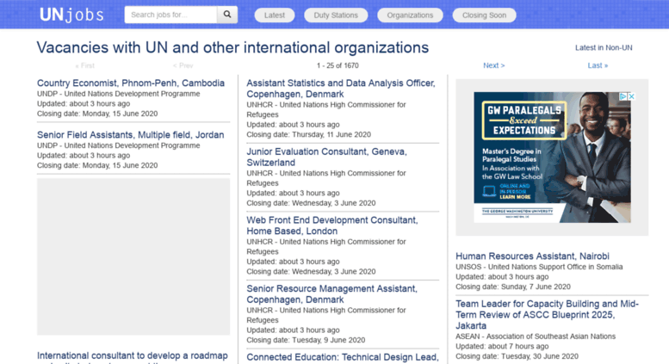Click Closing date: Monday, 15 June 2020 under Country Economist

(97, 114)
